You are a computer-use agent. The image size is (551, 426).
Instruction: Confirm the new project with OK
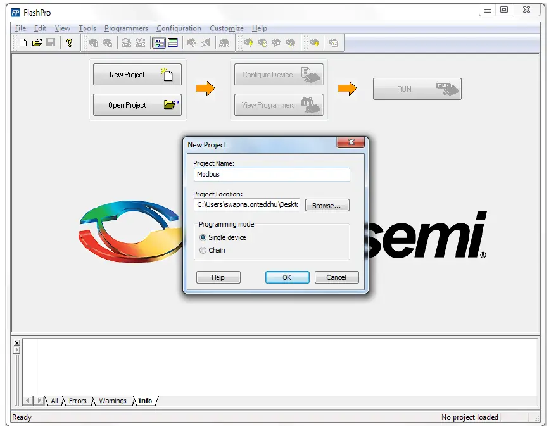tap(287, 277)
